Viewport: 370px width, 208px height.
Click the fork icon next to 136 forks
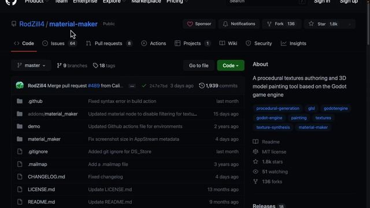pos(256,181)
